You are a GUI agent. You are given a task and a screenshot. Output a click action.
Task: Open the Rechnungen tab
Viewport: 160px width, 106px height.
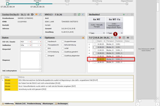click(x=61, y=103)
